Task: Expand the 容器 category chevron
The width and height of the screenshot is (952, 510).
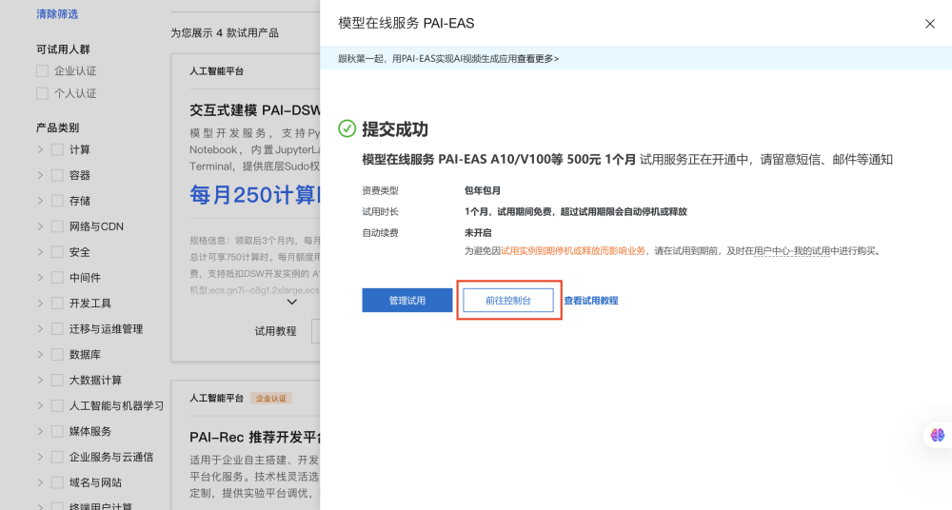Action: [x=40, y=175]
